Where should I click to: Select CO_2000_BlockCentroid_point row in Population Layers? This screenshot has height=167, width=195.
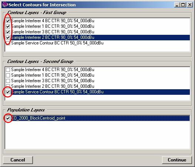click(98, 118)
